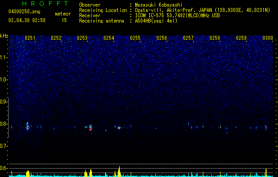Click the Ogata-vill. Akita-Pref. JAPAN location text

pyautogui.click(x=173, y=10)
